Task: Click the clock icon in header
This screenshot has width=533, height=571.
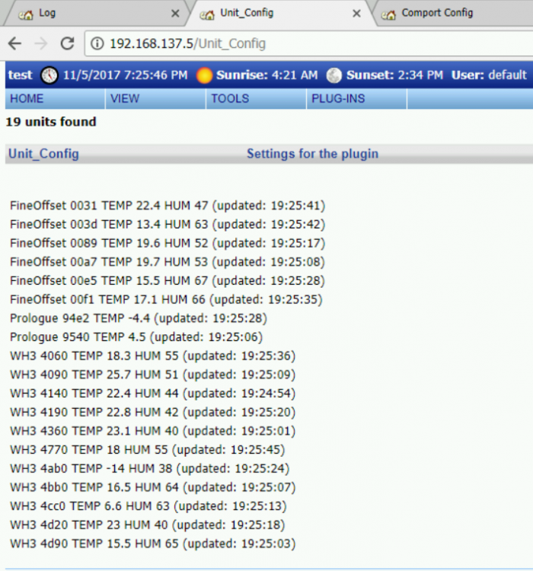Action: coord(49,75)
